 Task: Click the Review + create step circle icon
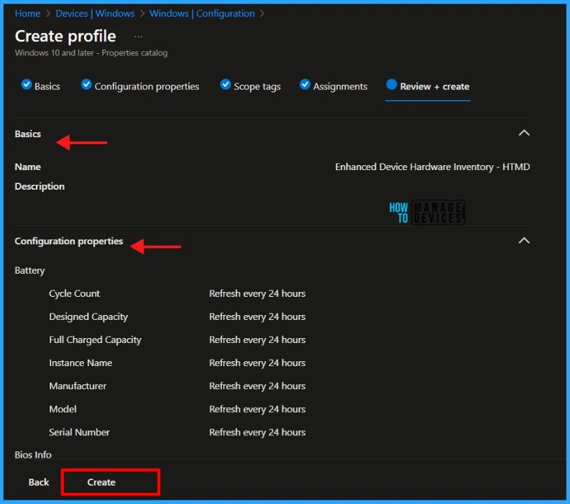click(x=391, y=84)
